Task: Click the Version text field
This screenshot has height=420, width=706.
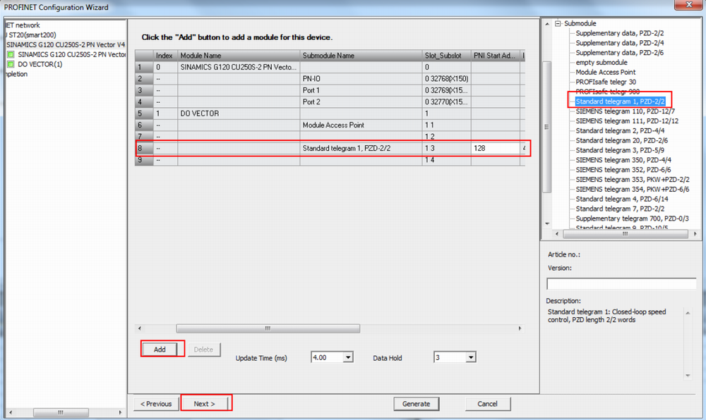Action: (621, 283)
